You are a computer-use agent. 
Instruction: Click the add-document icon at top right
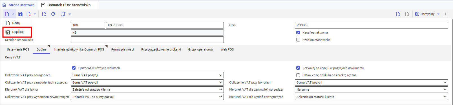[398, 14]
